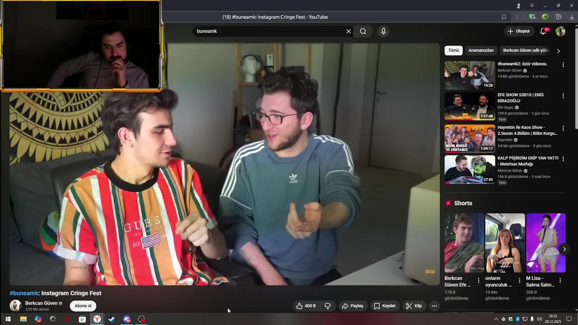Open Berkcan Güven channel avatar
This screenshot has height=325, width=578.
[x=16, y=306]
